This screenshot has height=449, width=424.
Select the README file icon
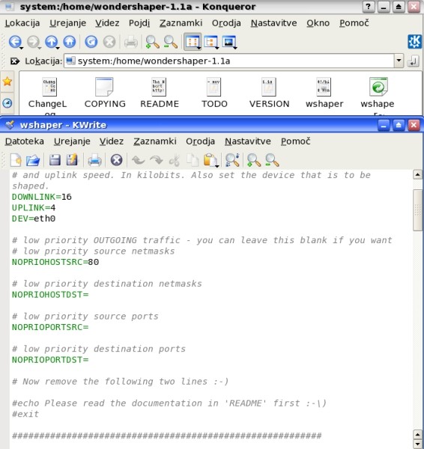tap(159, 87)
